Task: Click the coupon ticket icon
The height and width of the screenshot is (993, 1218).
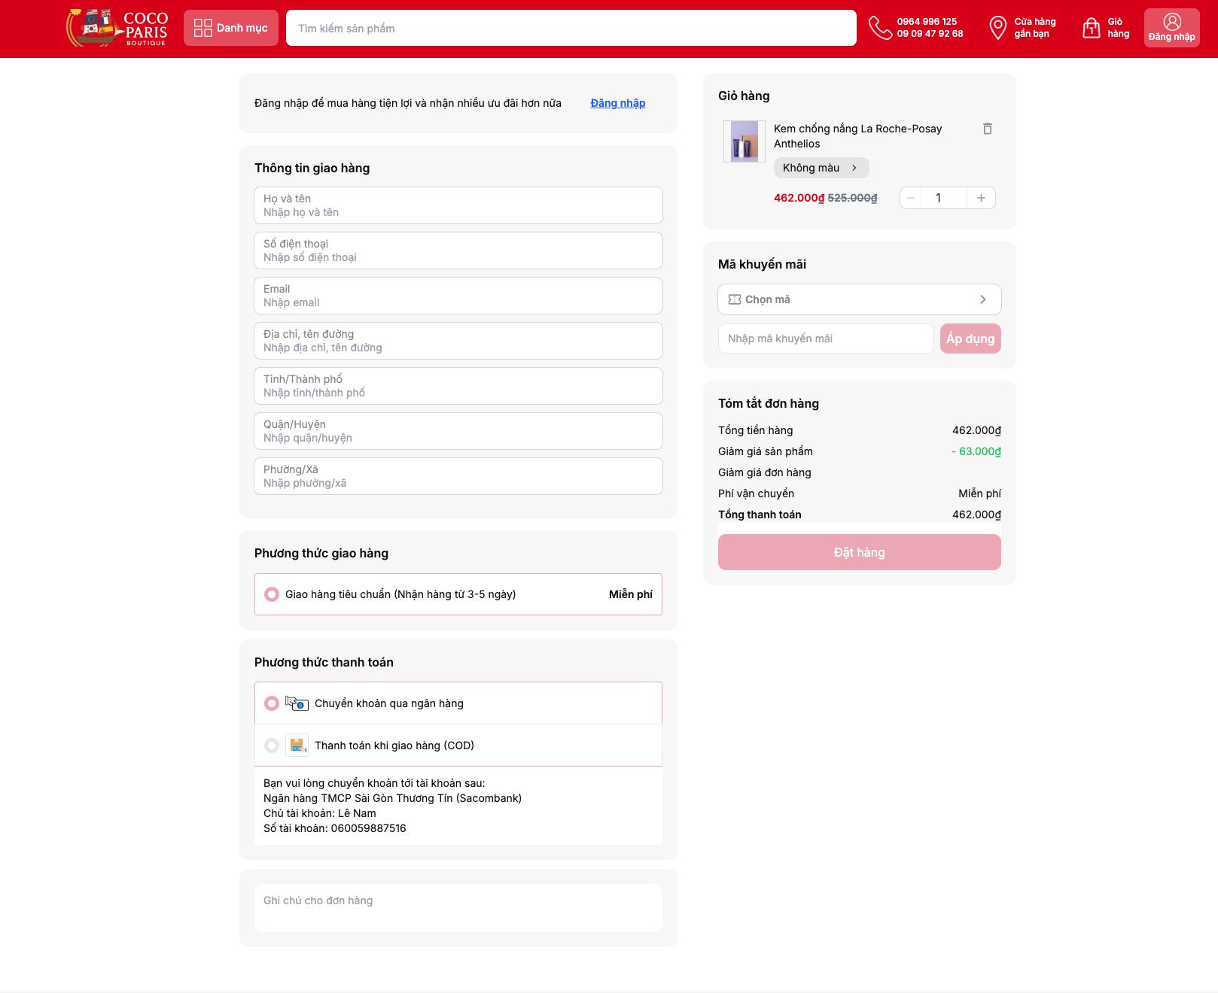Action: (x=735, y=299)
